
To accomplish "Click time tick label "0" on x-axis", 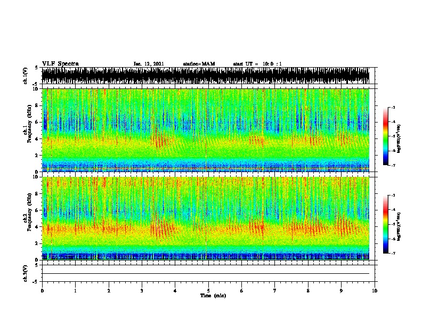I will tap(42, 291).
